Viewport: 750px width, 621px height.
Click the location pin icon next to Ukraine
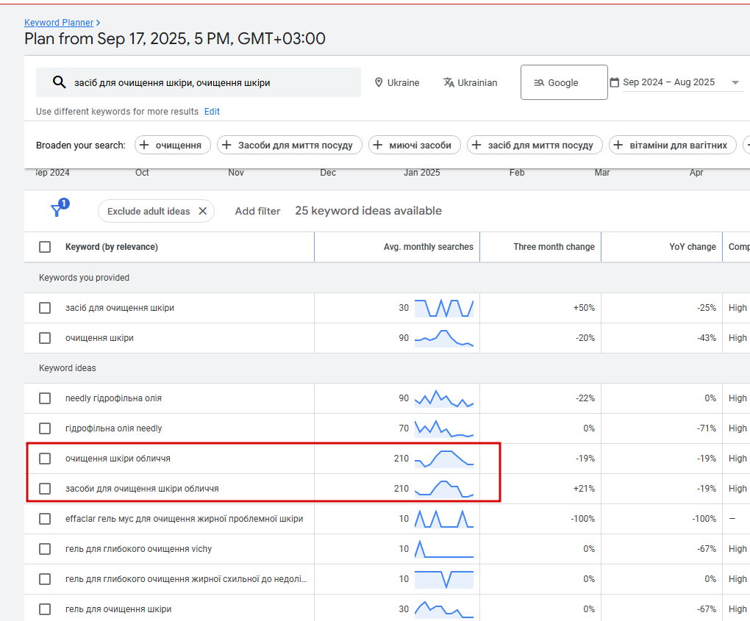379,83
